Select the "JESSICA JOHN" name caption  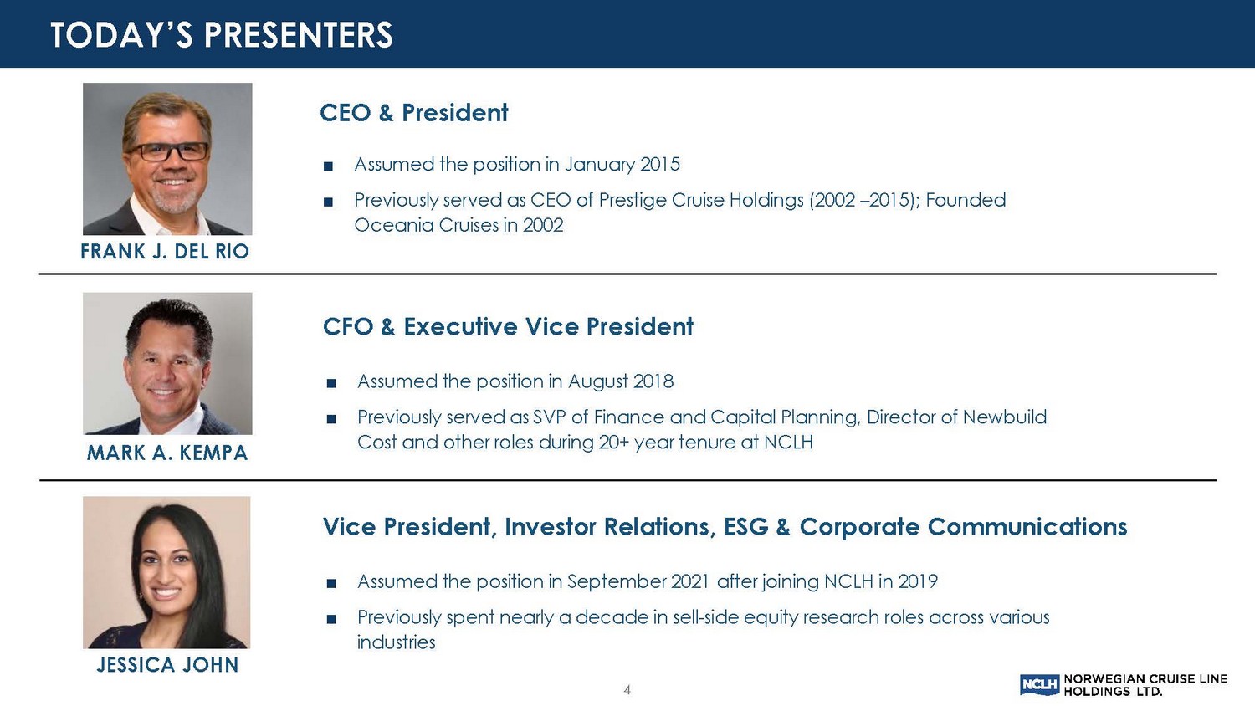pos(167,665)
